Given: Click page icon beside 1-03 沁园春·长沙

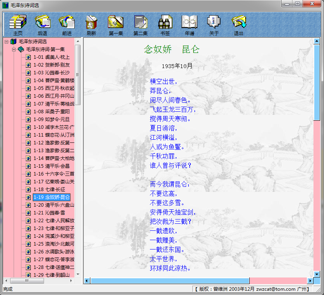Looking at the screenshot, I should pyautogui.click(x=28, y=73).
